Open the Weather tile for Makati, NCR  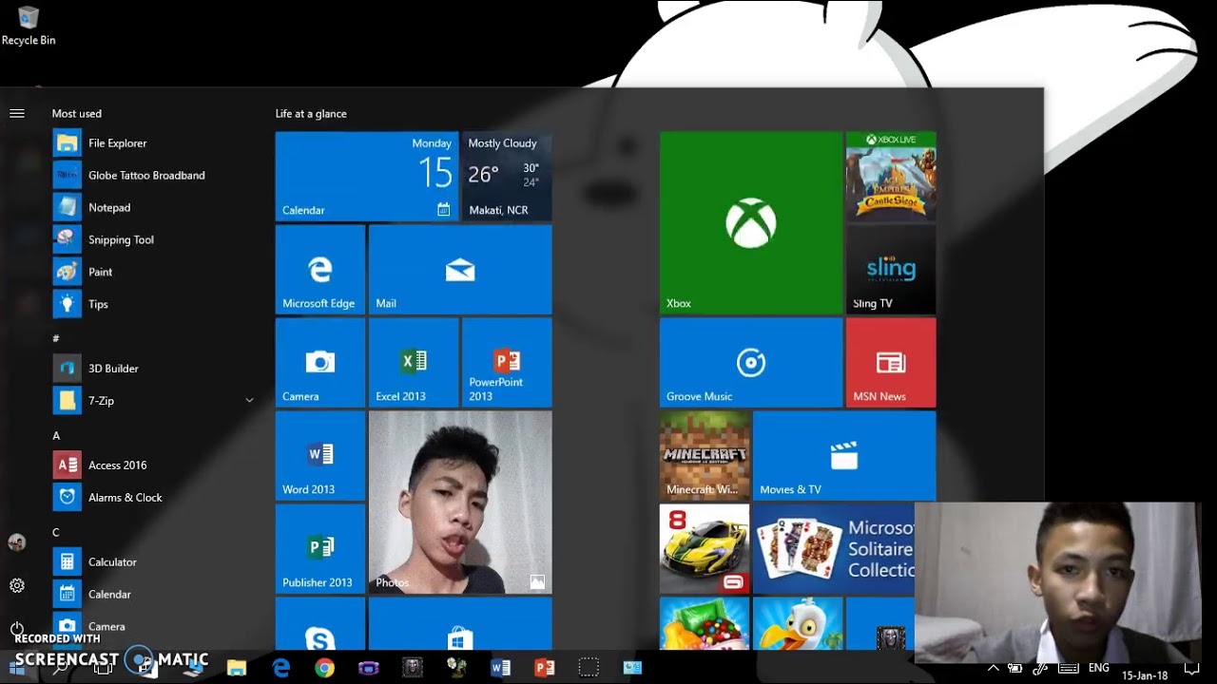[x=506, y=177]
